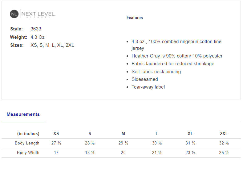Select the style number 3633
The width and height of the screenshot is (243, 170).
(x=36, y=29)
